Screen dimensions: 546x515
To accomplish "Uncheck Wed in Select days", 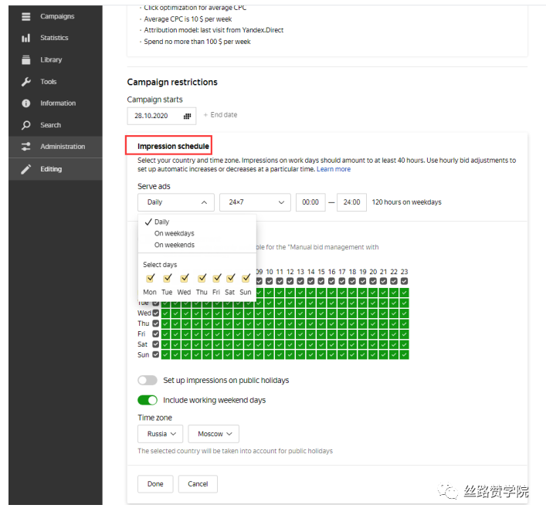I will 185,278.
